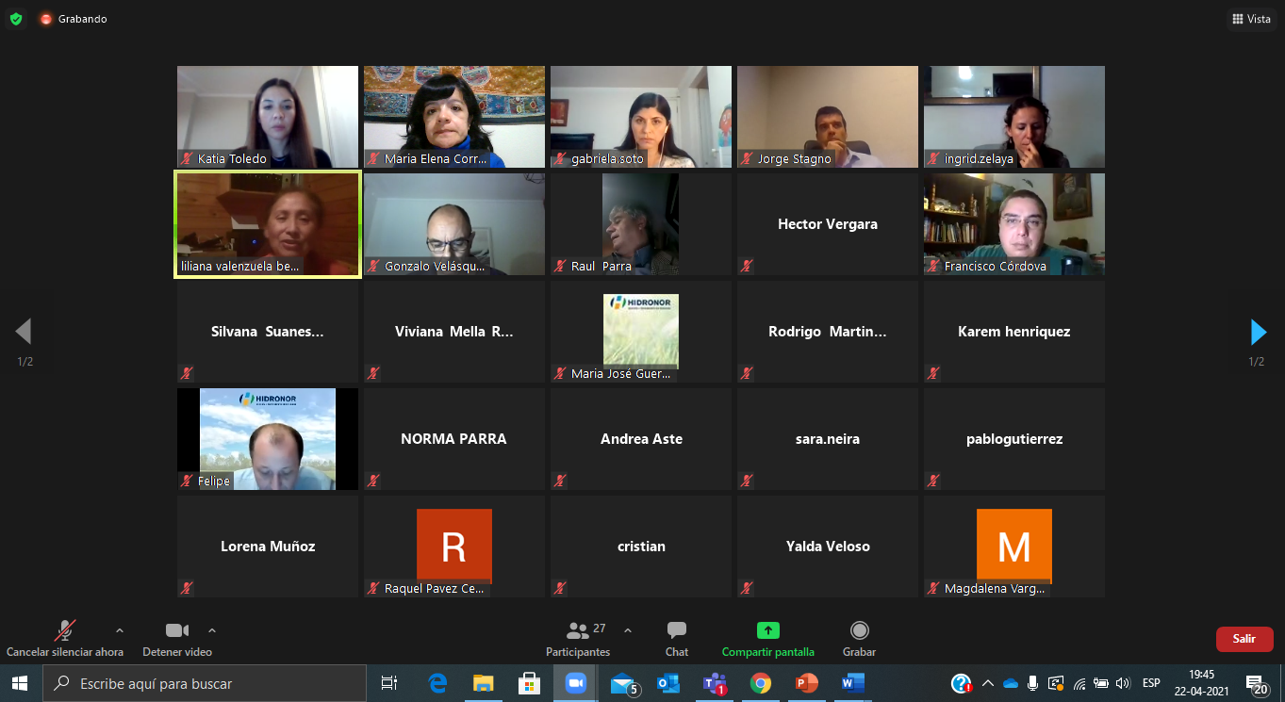The image size is (1285, 702).
Task: Click the green encryption shield icon
Action: [16, 19]
